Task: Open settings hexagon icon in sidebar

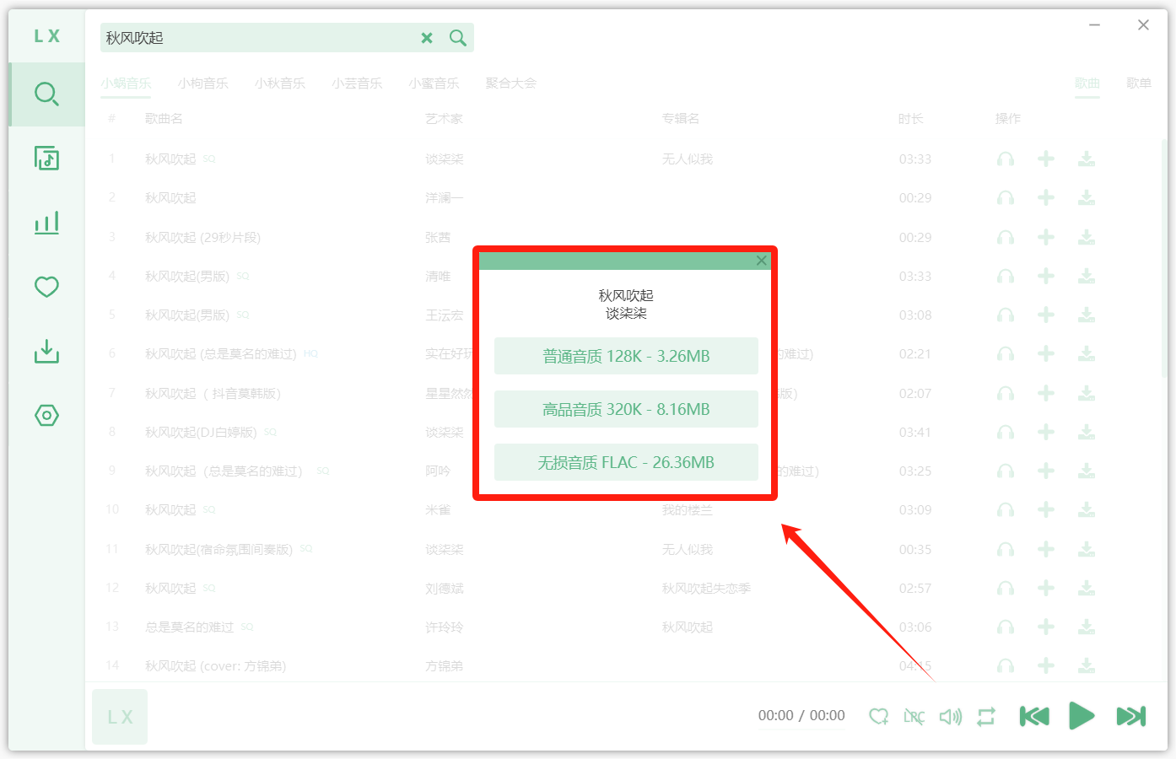Action: [46, 415]
